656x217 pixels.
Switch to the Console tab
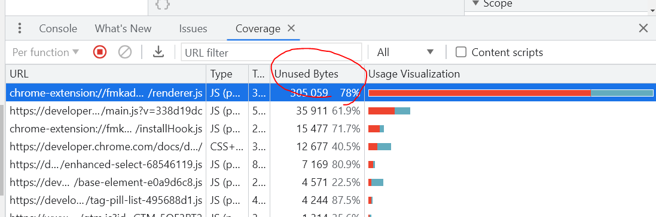[x=58, y=29]
